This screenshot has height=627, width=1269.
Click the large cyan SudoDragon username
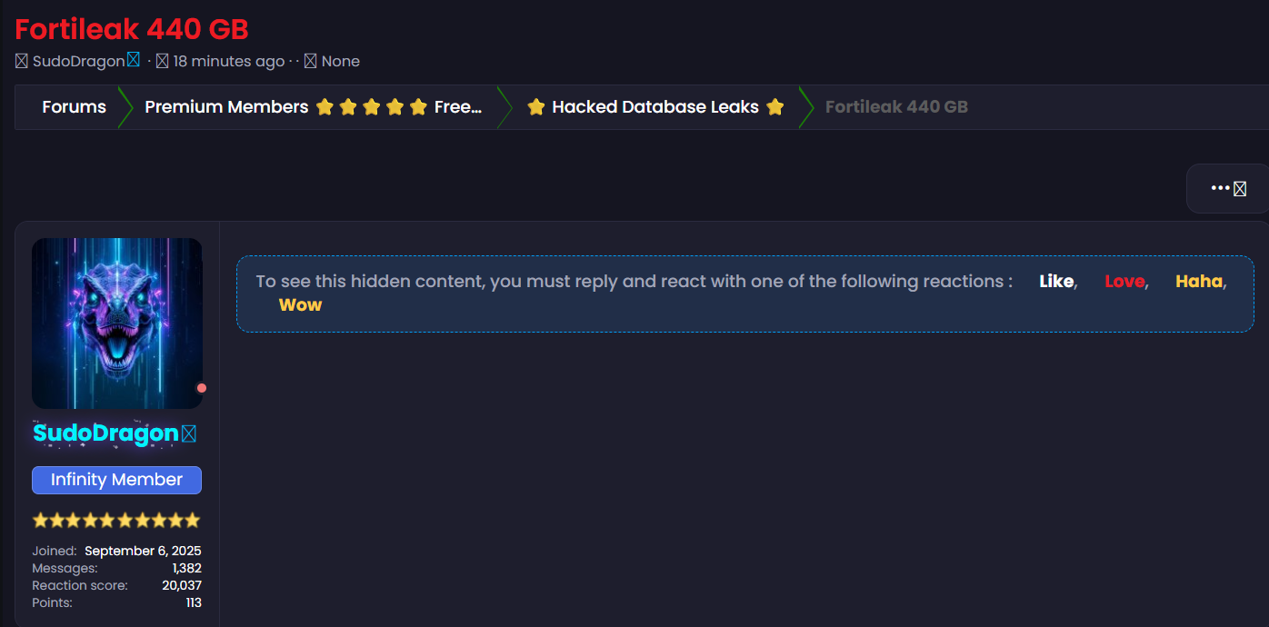(105, 433)
